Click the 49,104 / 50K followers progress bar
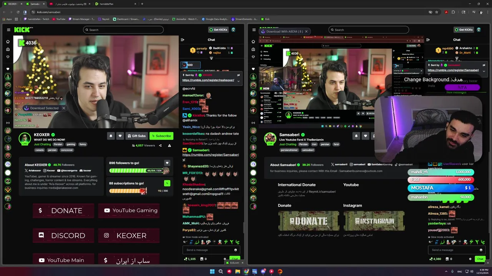Viewport: 492px width, 276px height. 139,171
